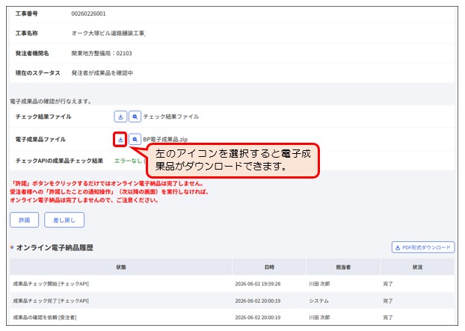
Task: Select the timestamp 2026-06-02 19:59:28
Action: (x=258, y=284)
